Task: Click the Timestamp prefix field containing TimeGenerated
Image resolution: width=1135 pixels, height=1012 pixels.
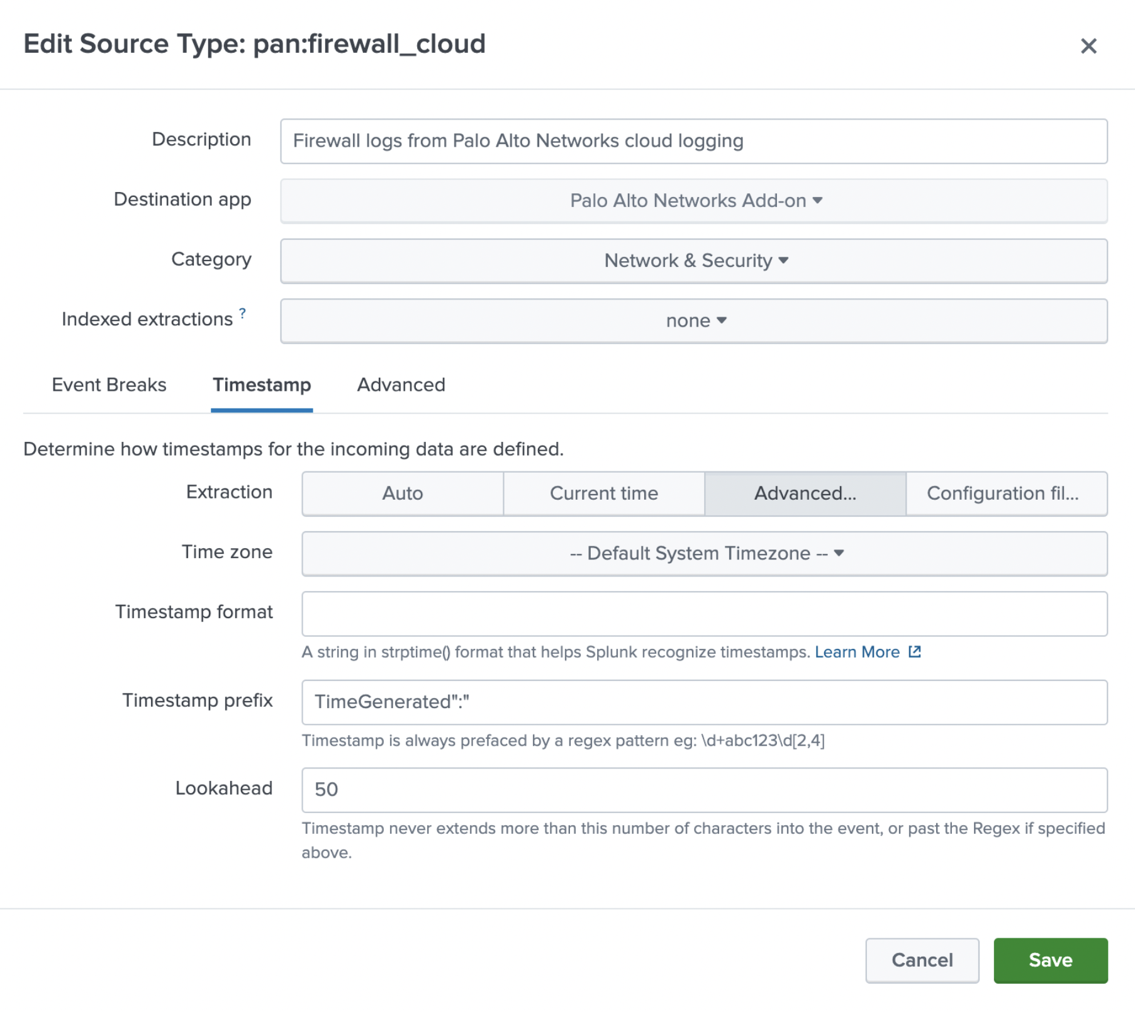Action: pos(704,702)
